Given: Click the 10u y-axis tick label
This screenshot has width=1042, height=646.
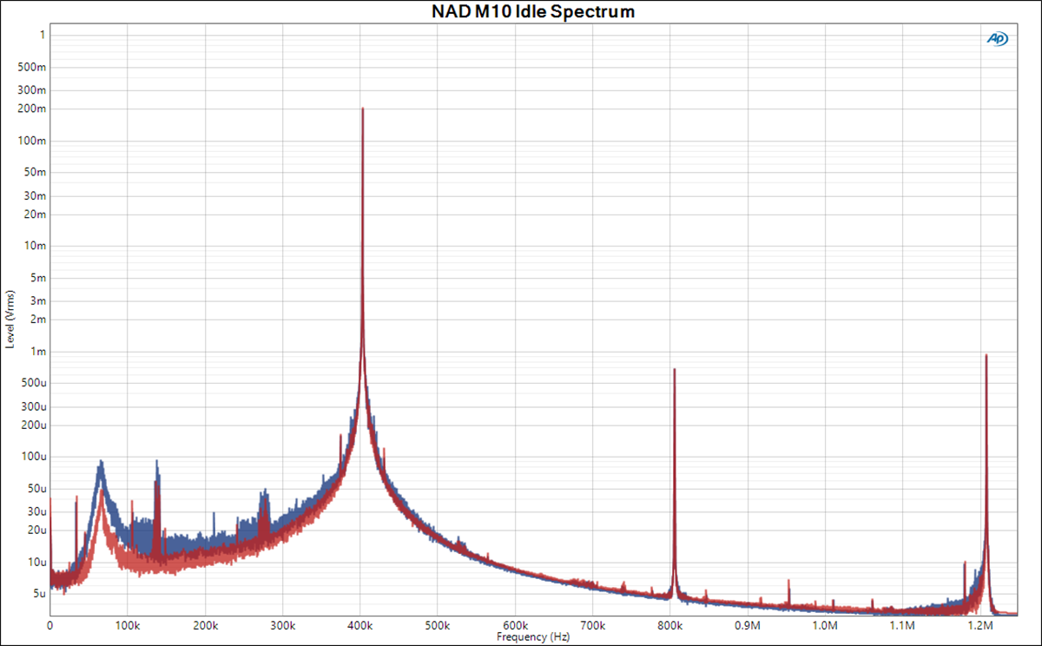Looking at the screenshot, I should (x=36, y=562).
